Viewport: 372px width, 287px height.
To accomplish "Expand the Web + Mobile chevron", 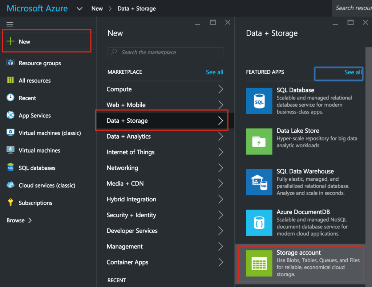I will [221, 105].
